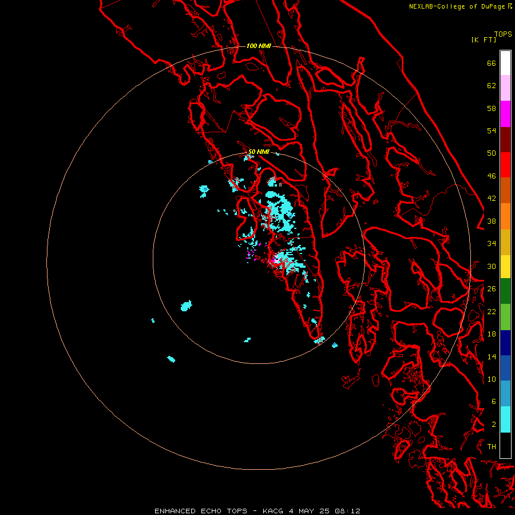Click the gold 34 kft legend swatch
The image size is (515, 515).
coord(505,241)
